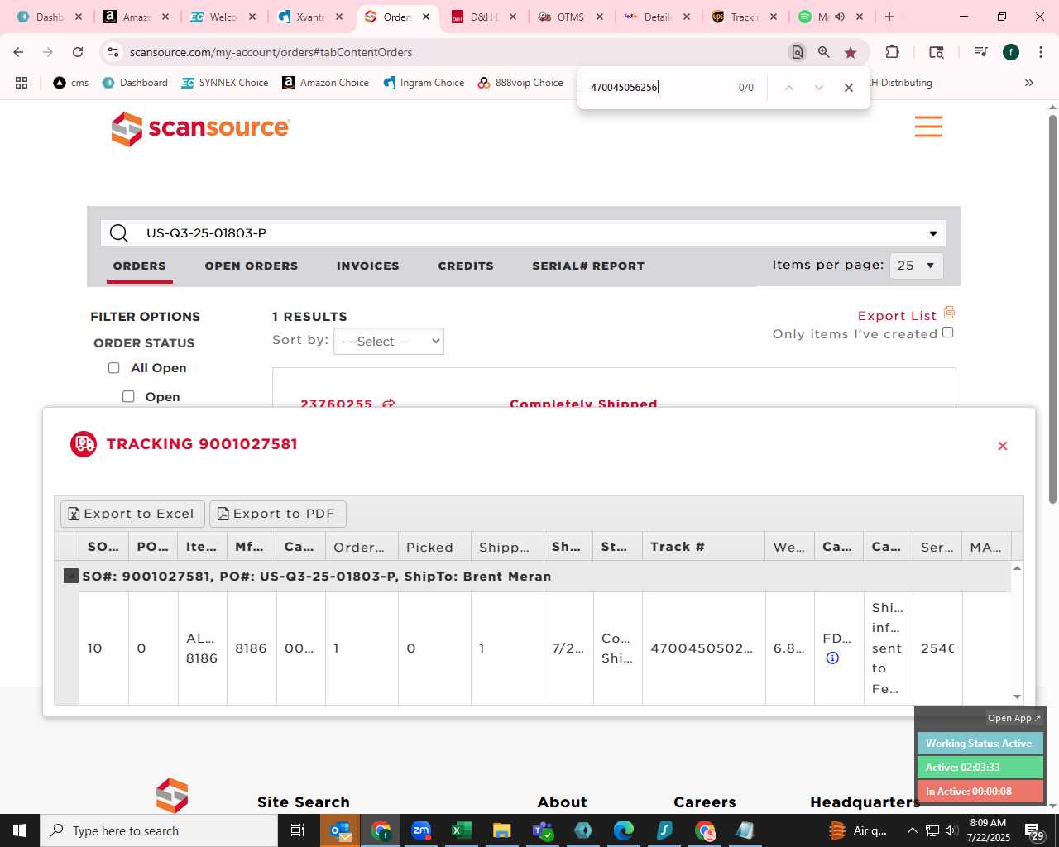Viewport: 1059px width, 847px height.
Task: Open the browser extensions puzzle icon
Action: (x=892, y=52)
